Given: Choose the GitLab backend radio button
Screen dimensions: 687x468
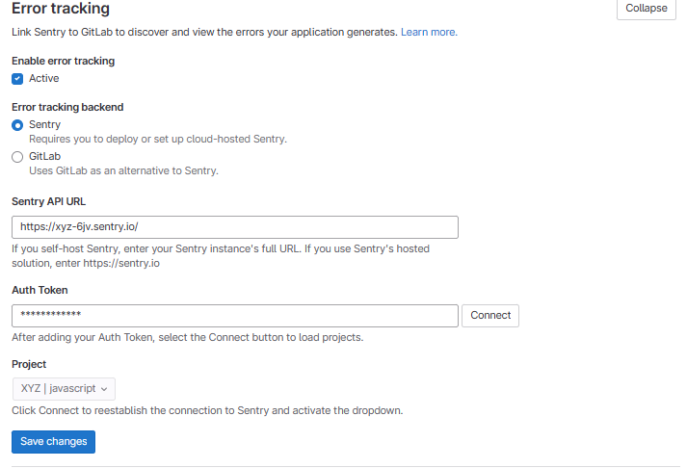Looking at the screenshot, I should tap(17, 156).
